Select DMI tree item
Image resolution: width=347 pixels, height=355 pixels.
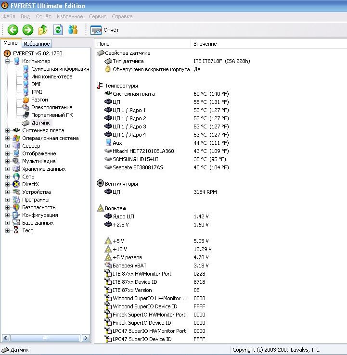tap(36, 84)
